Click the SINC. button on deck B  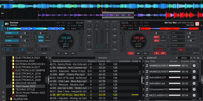click(x=145, y=53)
